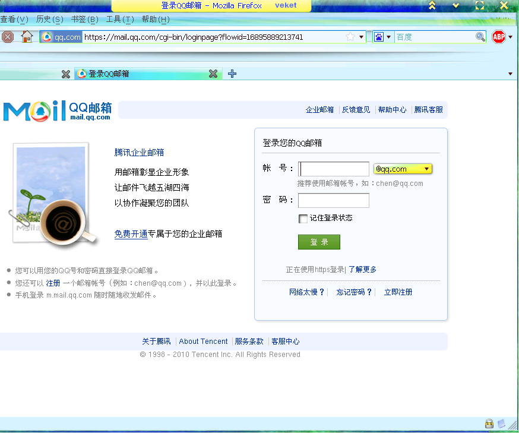This screenshot has height=433, width=519.
Task: Click the search magnifier icon
Action: point(480,37)
